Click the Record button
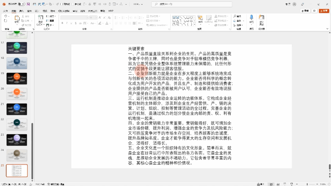The width and height of the screenshot is (331, 186). tap(305, 11)
